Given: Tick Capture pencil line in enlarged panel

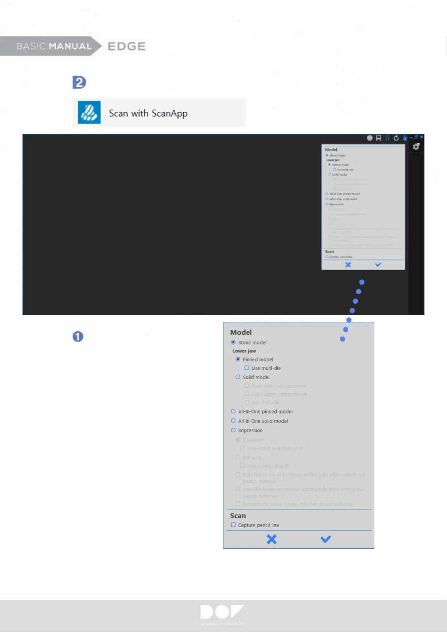Looking at the screenshot, I should 233,525.
